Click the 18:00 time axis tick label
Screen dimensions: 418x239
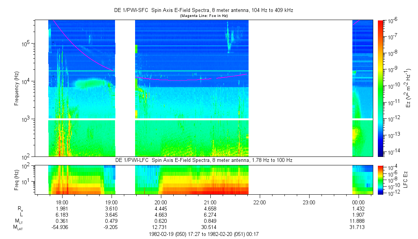[x=62, y=202]
